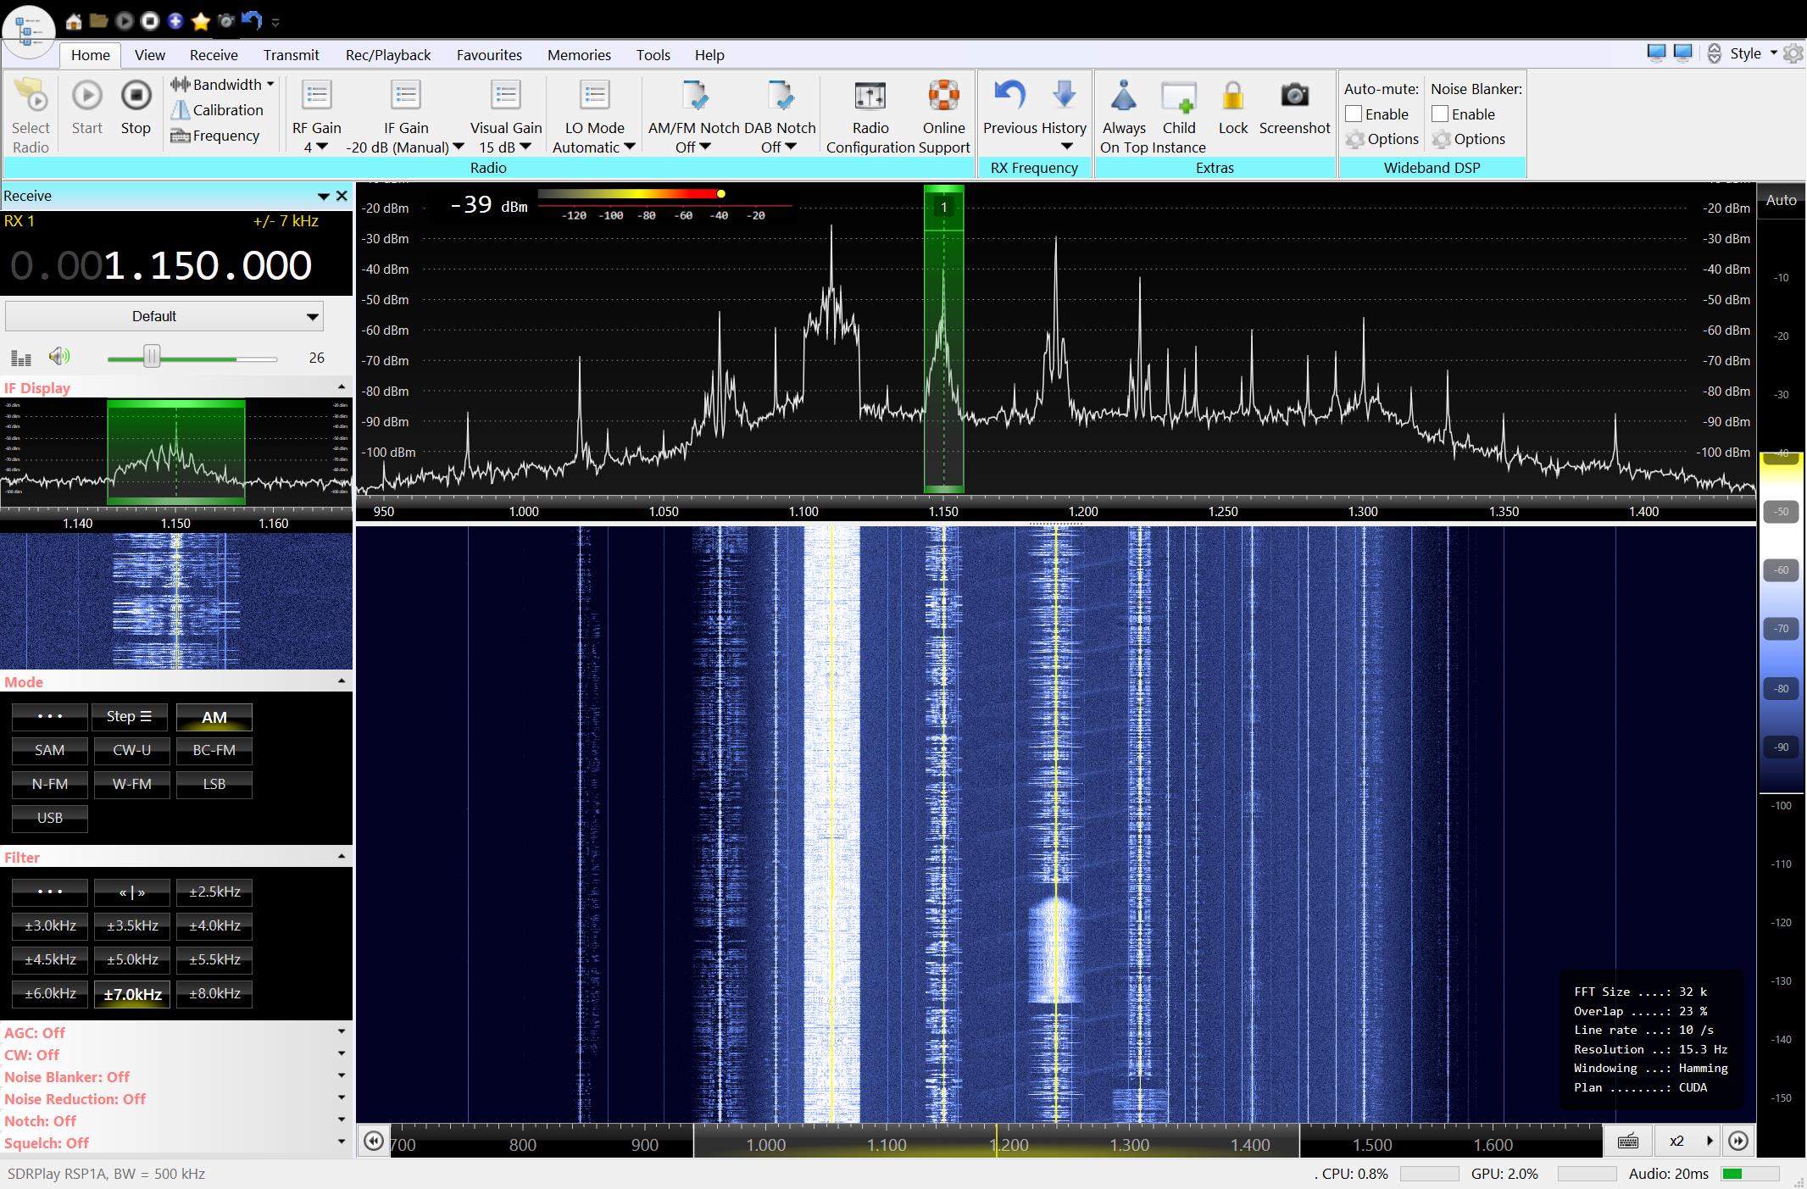Switch to the Rec/Playback tab
Image resolution: width=1807 pixels, height=1189 pixels.
coord(387,55)
